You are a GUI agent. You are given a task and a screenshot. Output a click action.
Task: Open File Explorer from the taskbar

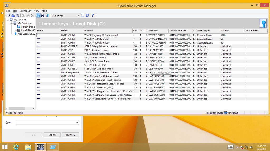point(28,147)
